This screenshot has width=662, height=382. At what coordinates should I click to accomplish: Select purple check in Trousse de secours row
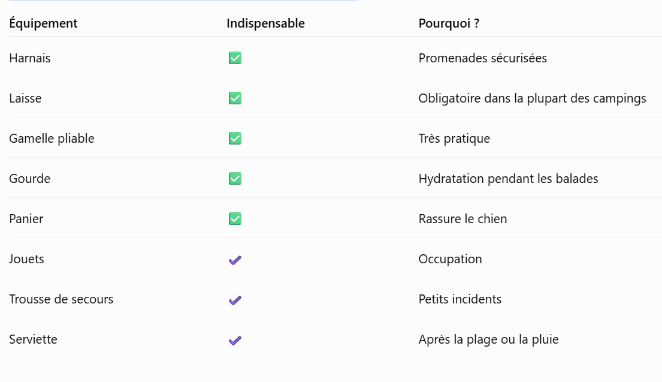tap(235, 300)
